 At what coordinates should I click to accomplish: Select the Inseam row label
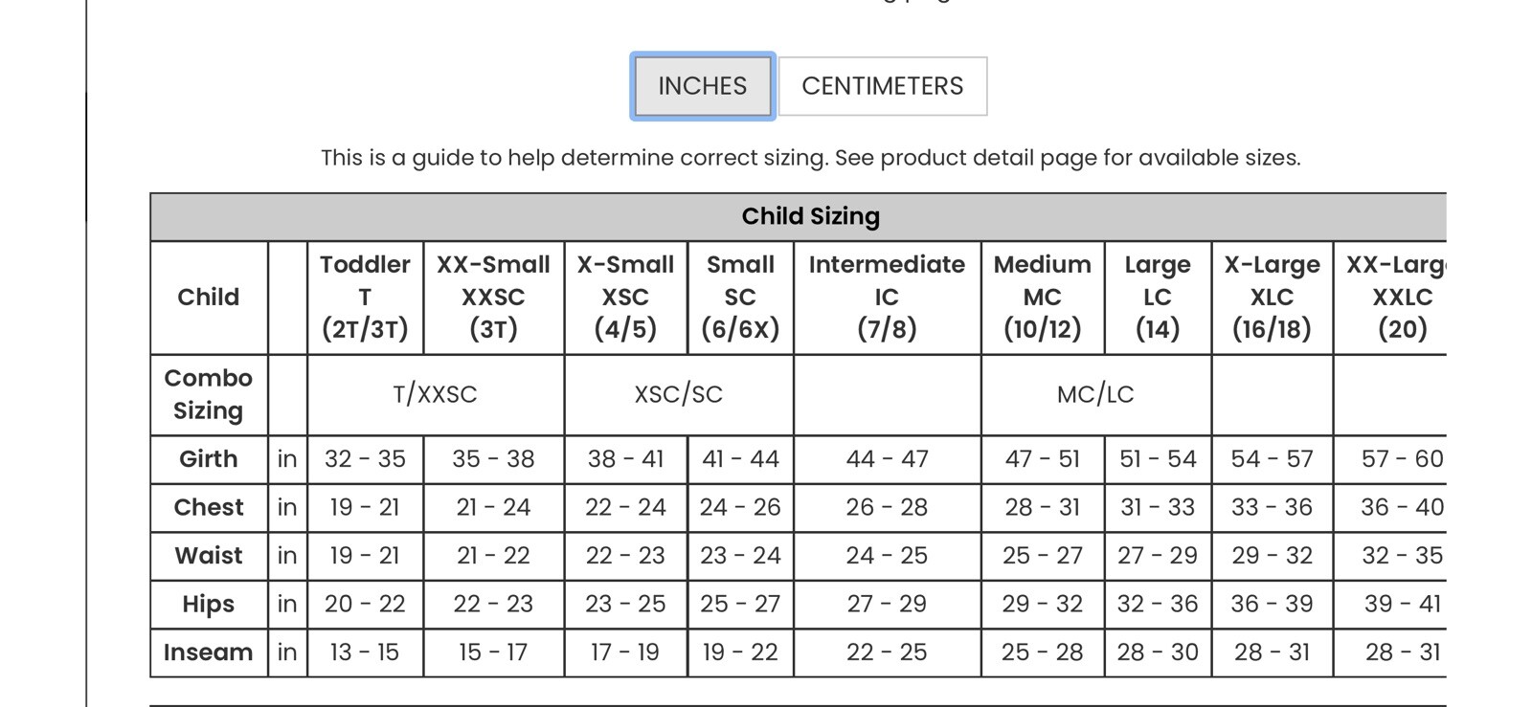click(x=208, y=652)
